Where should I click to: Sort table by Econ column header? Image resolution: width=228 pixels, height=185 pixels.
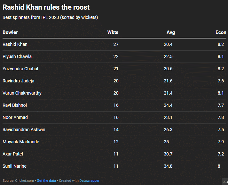(x=221, y=32)
